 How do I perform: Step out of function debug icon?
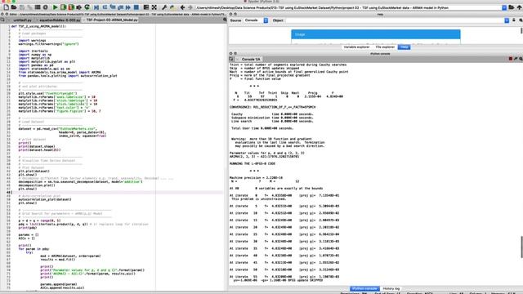120,7
